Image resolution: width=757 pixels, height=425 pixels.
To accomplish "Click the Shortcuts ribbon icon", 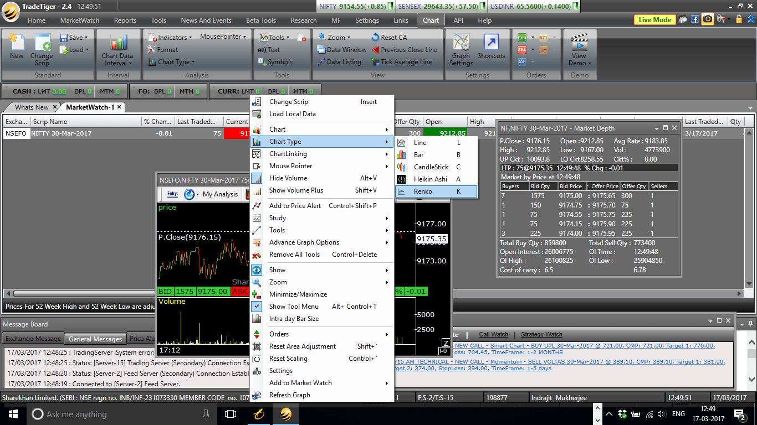I will (x=491, y=46).
